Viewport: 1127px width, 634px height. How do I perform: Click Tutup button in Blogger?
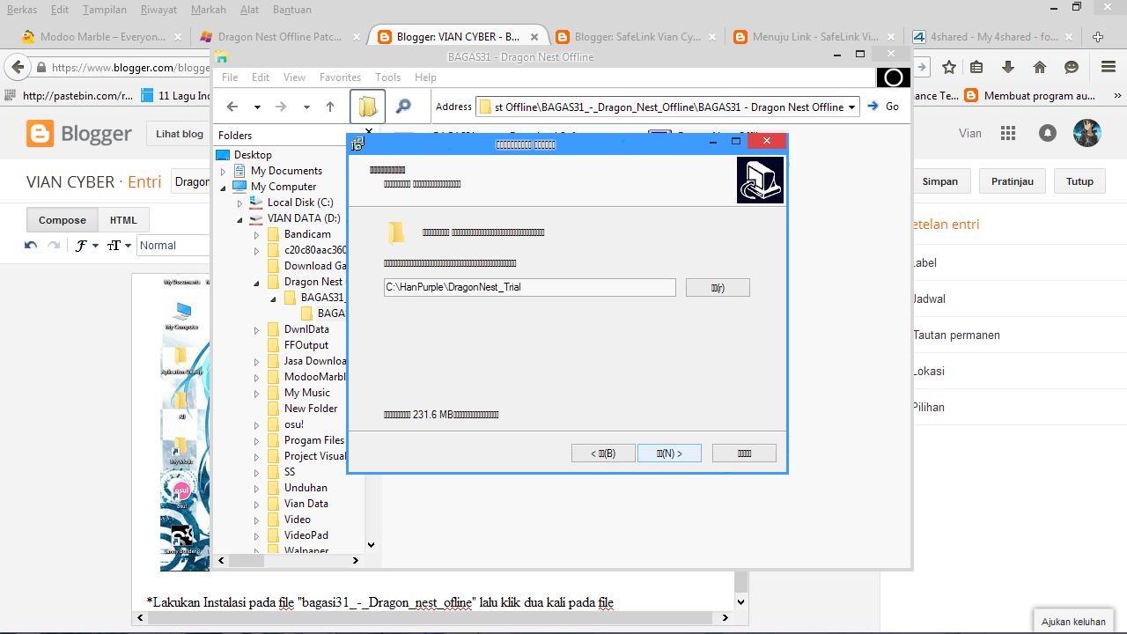click(x=1079, y=181)
